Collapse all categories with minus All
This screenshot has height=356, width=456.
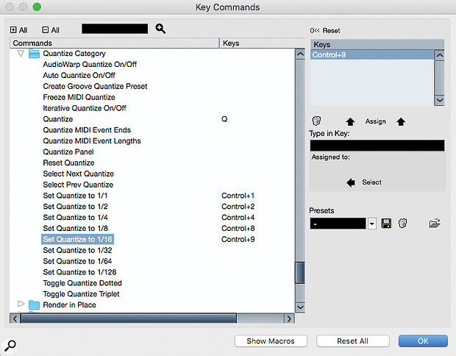point(51,30)
